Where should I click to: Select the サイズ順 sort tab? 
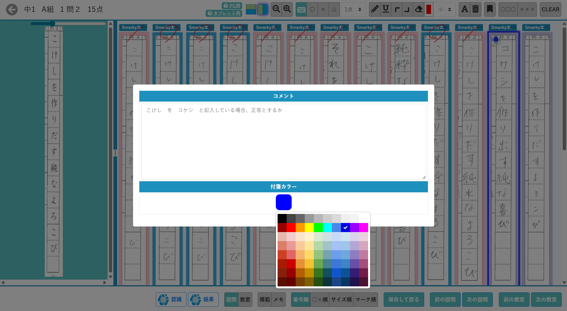[x=341, y=299]
